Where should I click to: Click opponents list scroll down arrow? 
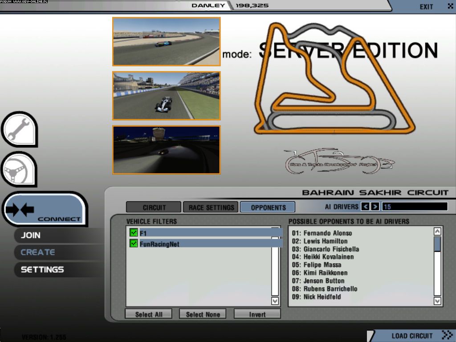[x=437, y=301]
